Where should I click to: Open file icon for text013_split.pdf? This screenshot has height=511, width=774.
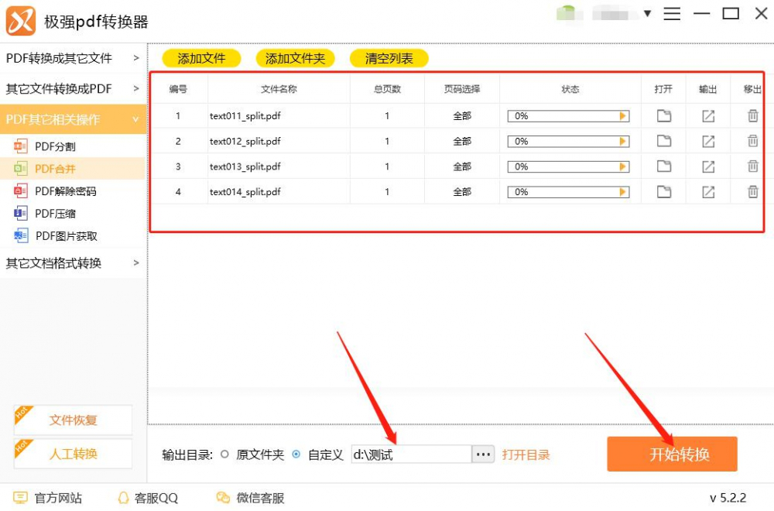(664, 166)
